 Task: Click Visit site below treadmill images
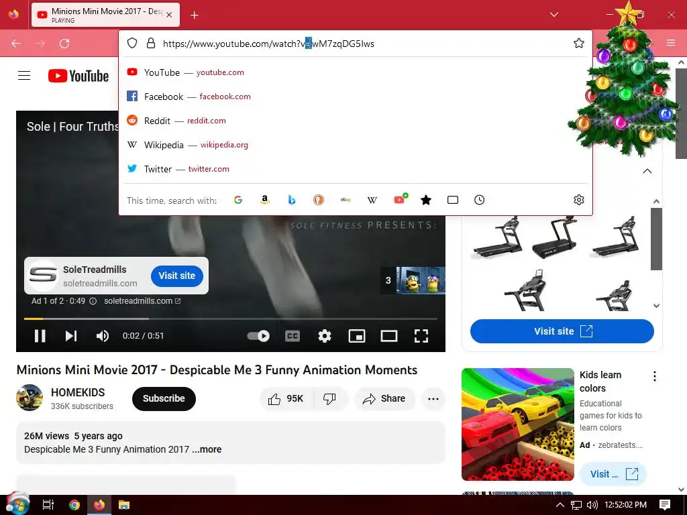coord(562,331)
